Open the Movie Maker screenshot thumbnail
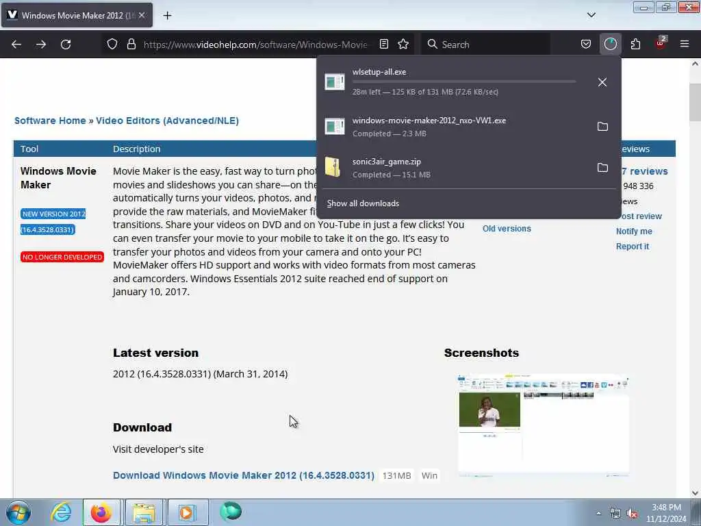 [543, 425]
